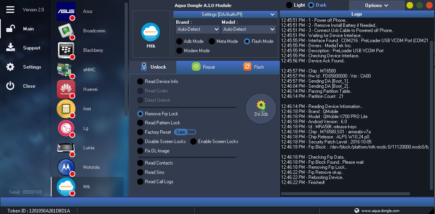
Task: Select Factory Reset option
Action: (140, 132)
